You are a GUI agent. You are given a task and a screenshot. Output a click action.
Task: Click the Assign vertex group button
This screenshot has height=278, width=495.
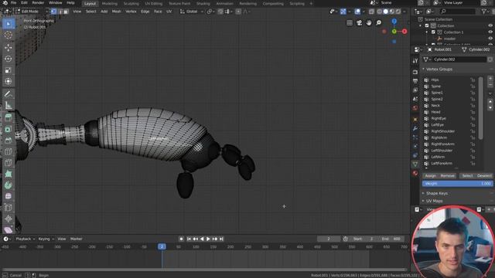(430, 176)
